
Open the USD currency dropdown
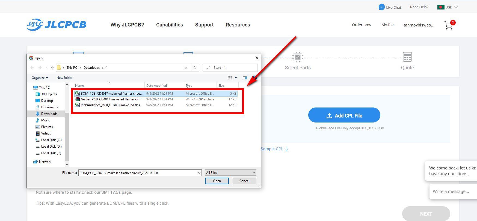(x=448, y=7)
